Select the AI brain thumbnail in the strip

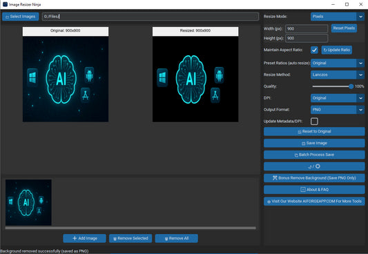28,202
